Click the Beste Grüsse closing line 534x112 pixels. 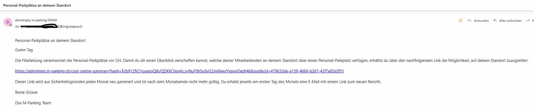point(26,92)
